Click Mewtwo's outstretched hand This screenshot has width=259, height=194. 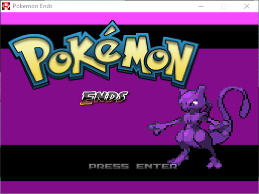click(155, 128)
